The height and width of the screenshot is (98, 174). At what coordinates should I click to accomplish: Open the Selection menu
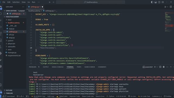pos(16,2)
